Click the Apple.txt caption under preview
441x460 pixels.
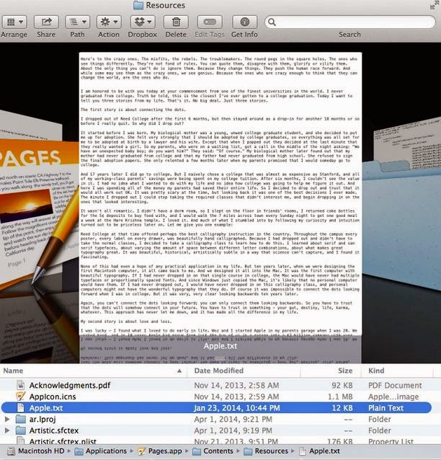click(220, 346)
